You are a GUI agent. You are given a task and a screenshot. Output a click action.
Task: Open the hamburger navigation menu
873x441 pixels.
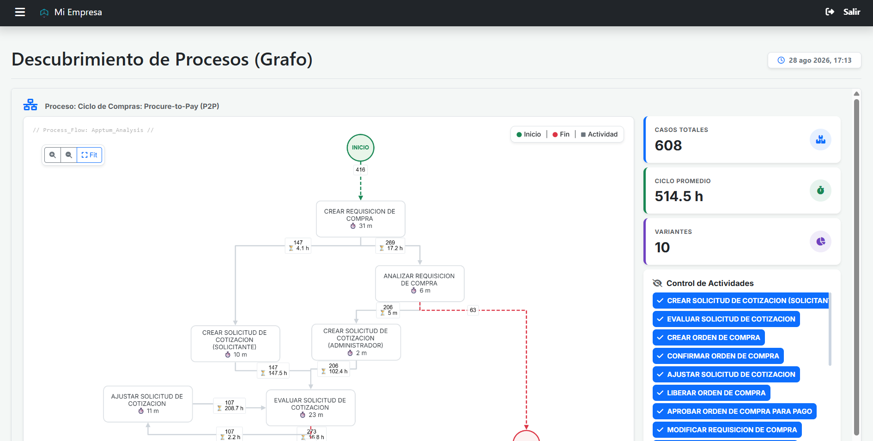pos(20,12)
